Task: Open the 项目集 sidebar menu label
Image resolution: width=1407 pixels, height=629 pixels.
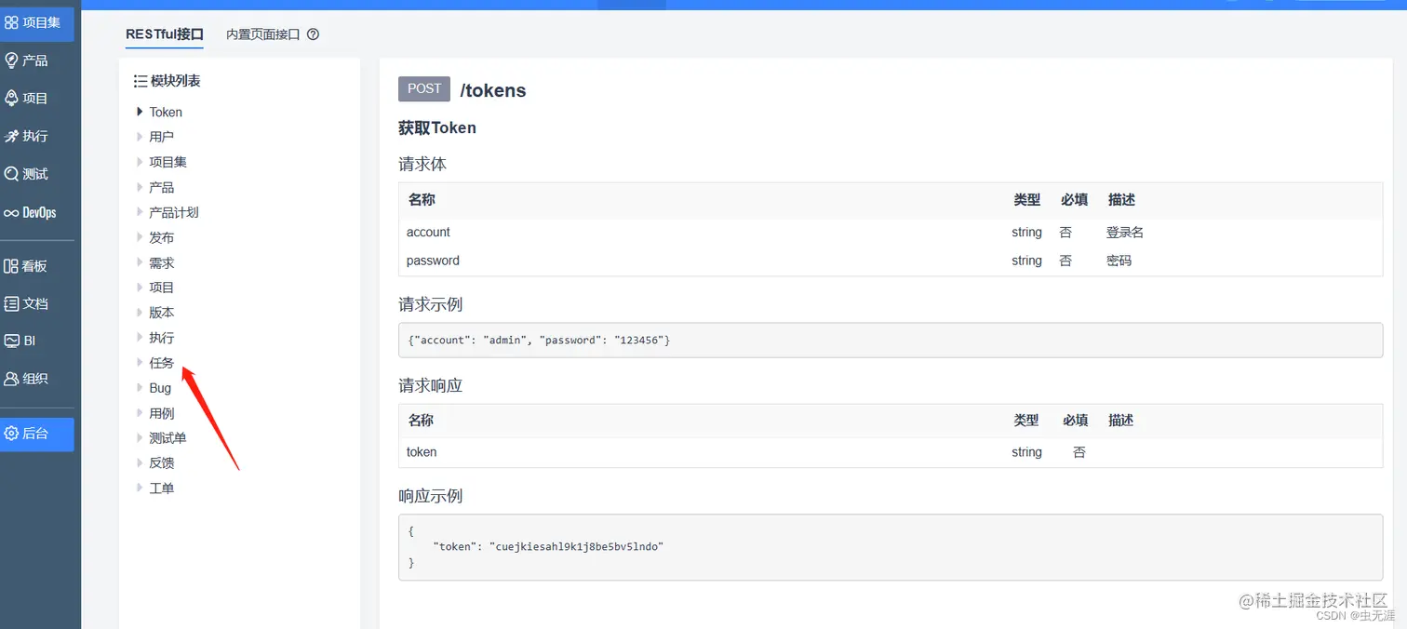Action: 42,22
